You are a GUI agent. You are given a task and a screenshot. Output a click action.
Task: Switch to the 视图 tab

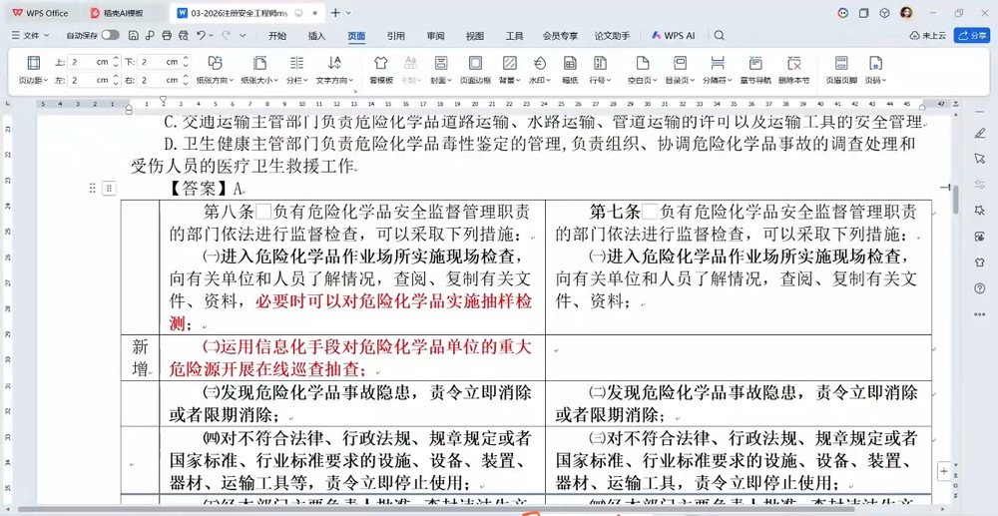pos(475,36)
